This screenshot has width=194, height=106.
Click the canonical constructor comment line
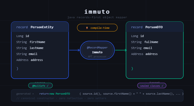pos(61,98)
